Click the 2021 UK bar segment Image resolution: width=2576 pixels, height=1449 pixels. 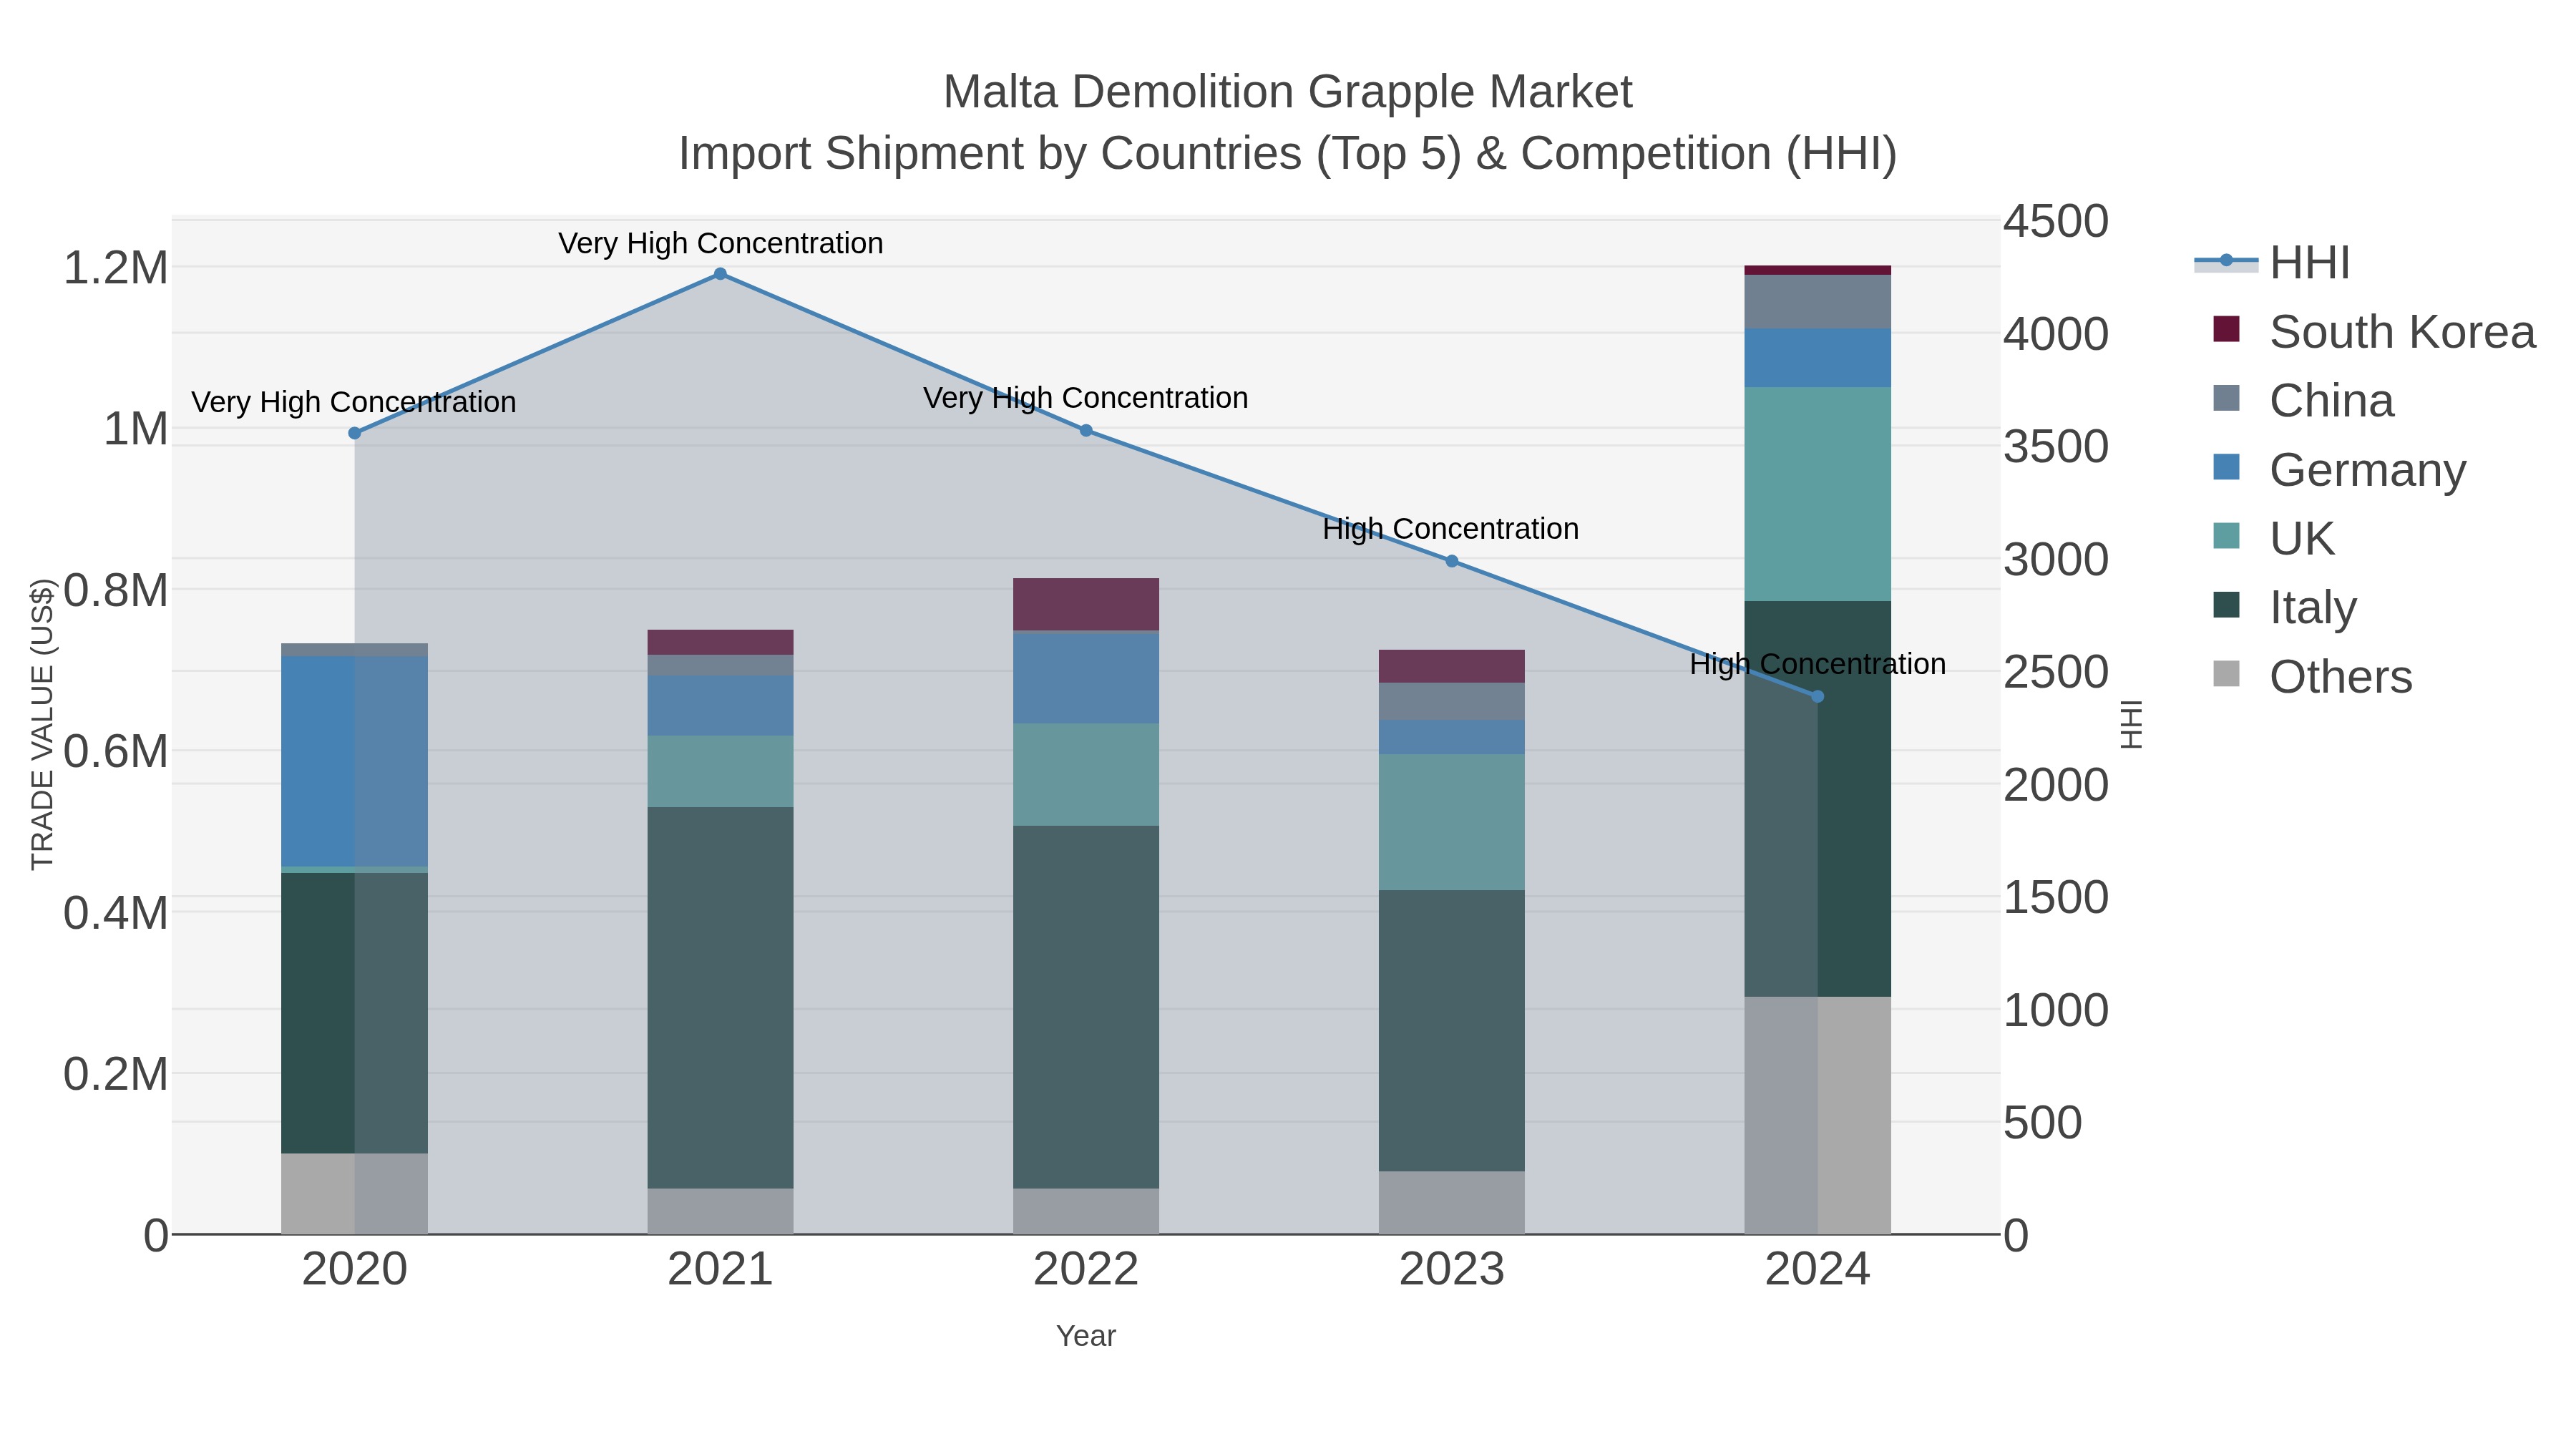pyautogui.click(x=720, y=771)
